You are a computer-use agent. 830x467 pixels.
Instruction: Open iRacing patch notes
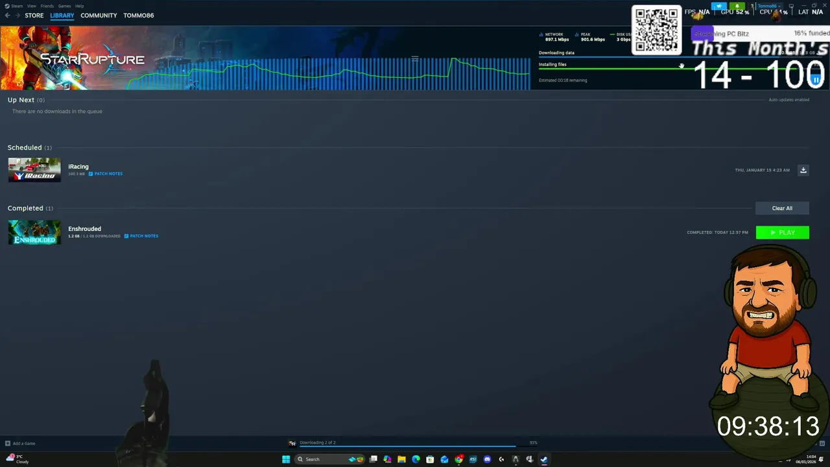click(106, 174)
